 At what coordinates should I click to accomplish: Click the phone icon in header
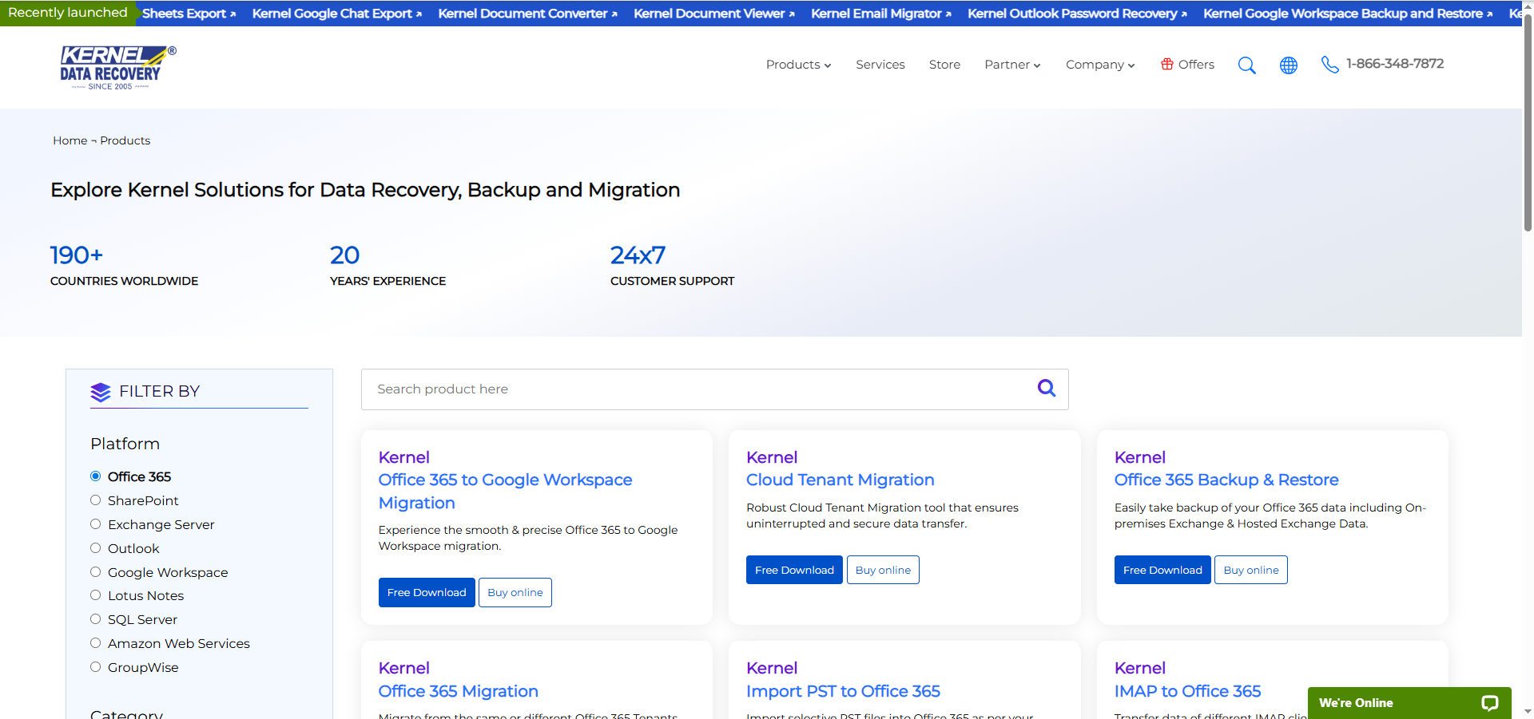[x=1329, y=65]
